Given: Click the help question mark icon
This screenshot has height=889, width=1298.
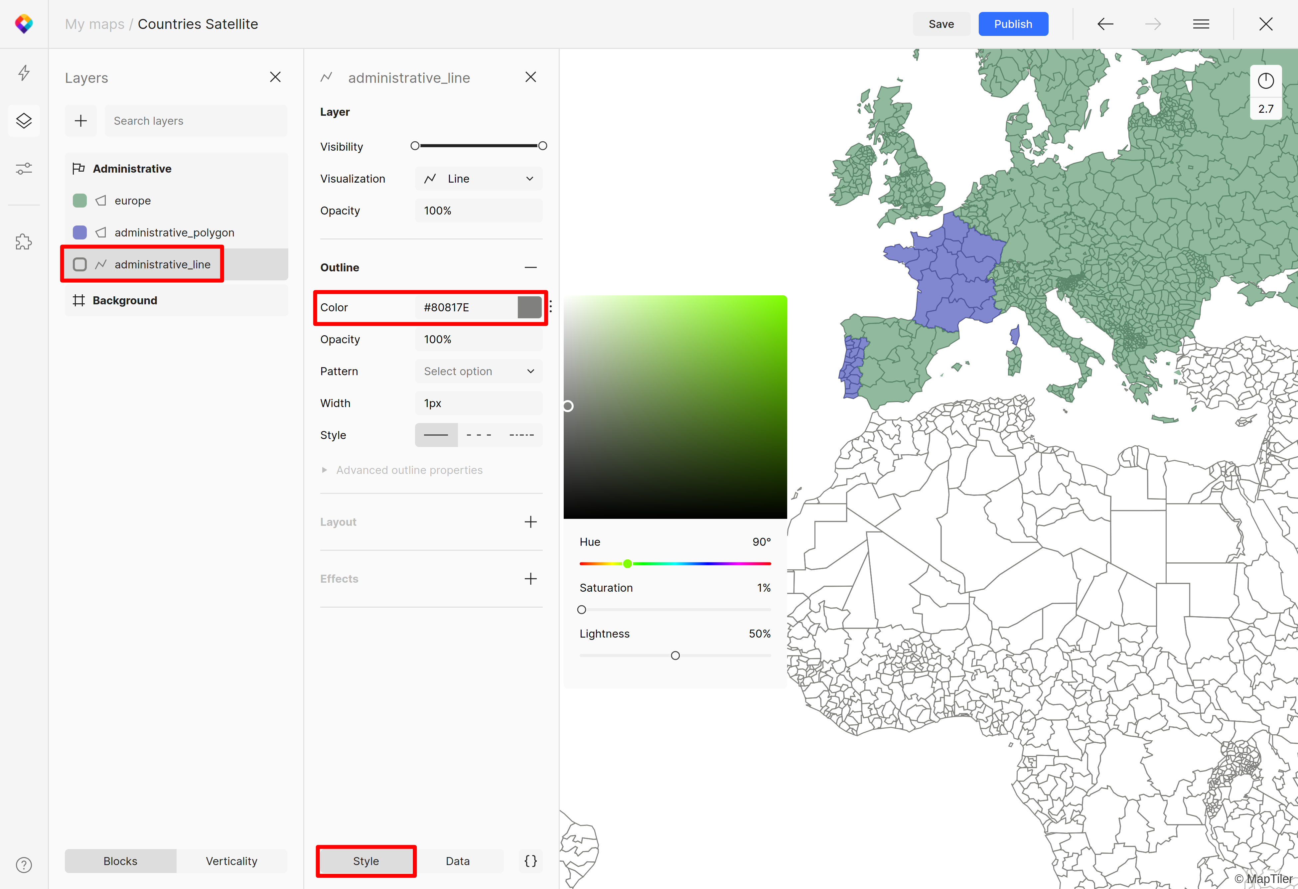Looking at the screenshot, I should (x=24, y=864).
